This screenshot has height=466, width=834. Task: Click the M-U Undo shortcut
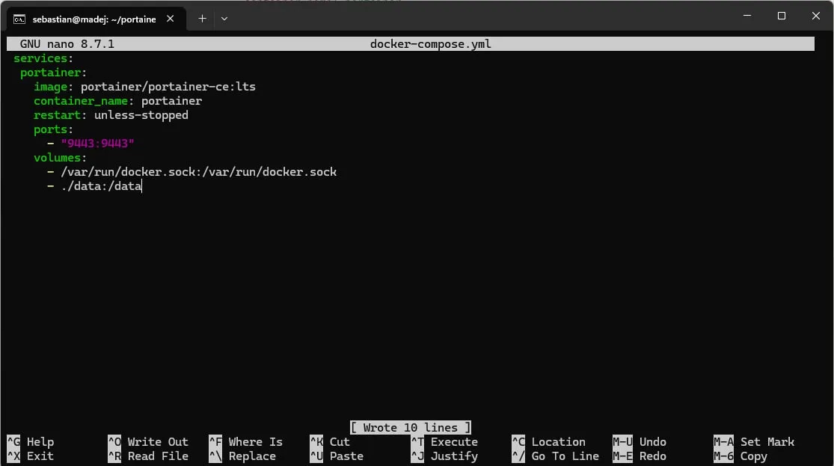pos(640,441)
